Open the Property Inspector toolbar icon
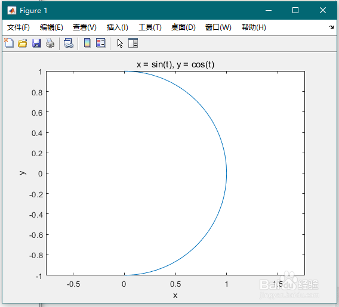 pos(133,43)
